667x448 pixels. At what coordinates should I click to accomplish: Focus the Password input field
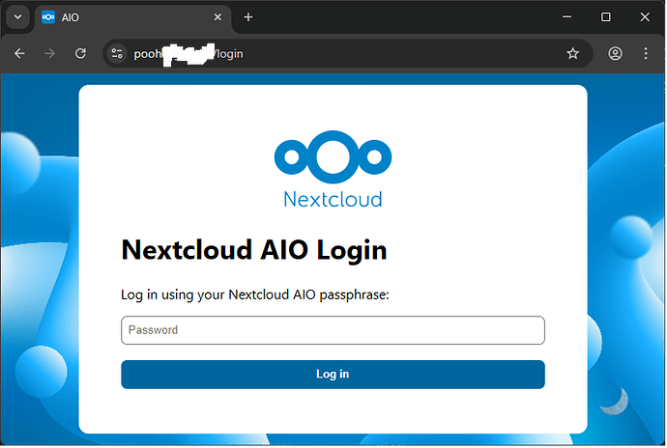[333, 330]
